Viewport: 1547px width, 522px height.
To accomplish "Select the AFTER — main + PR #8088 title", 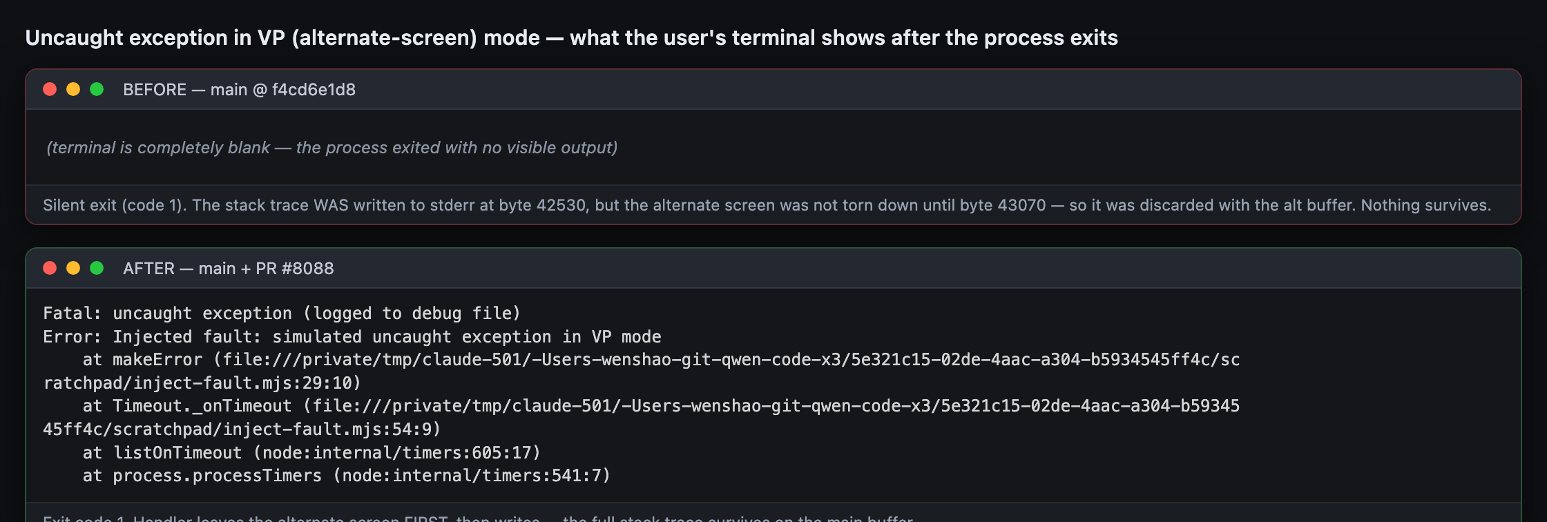I will click(228, 269).
